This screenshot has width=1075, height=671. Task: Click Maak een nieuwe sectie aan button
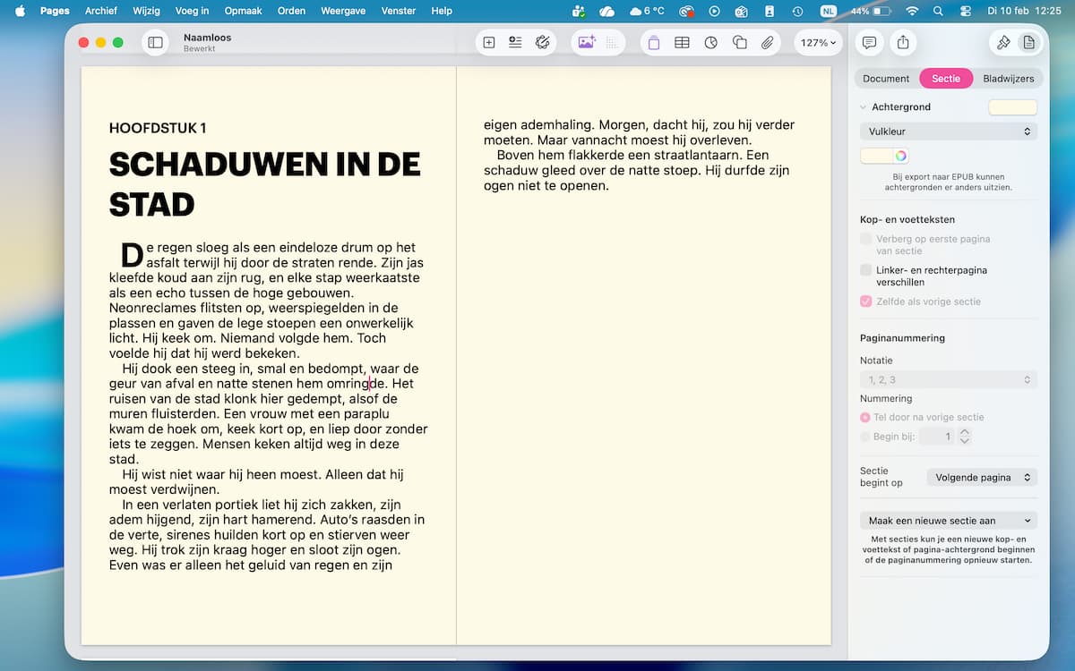point(949,520)
